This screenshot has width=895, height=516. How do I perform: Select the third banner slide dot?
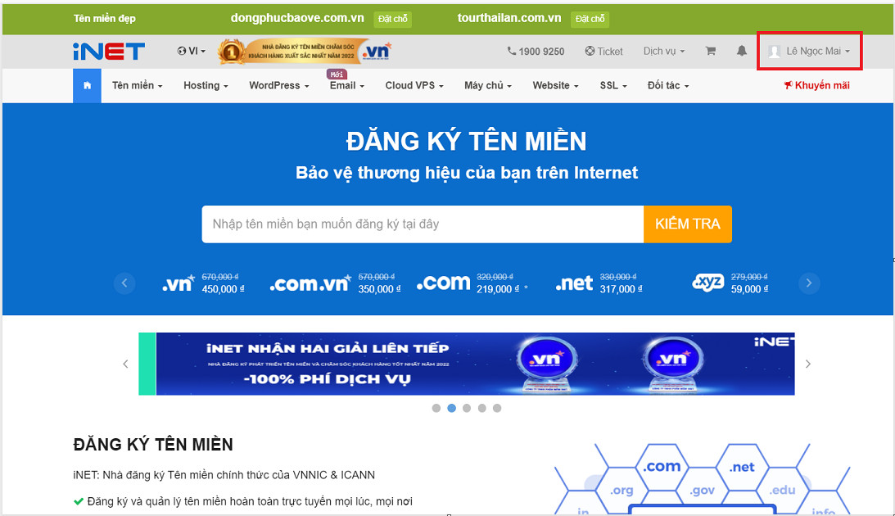click(x=467, y=408)
